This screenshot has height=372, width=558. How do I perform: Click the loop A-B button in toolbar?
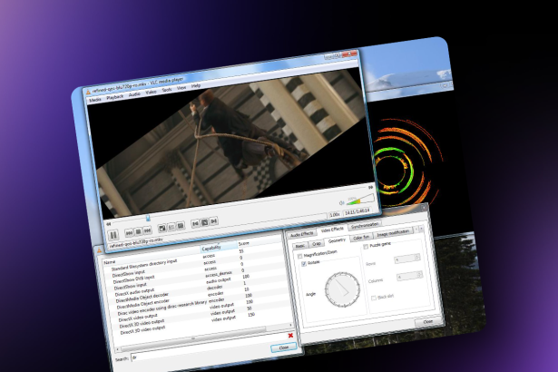(205, 222)
